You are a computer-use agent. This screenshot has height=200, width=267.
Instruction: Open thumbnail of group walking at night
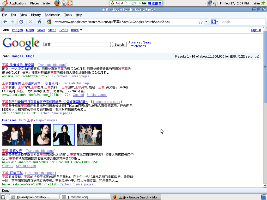(89, 135)
